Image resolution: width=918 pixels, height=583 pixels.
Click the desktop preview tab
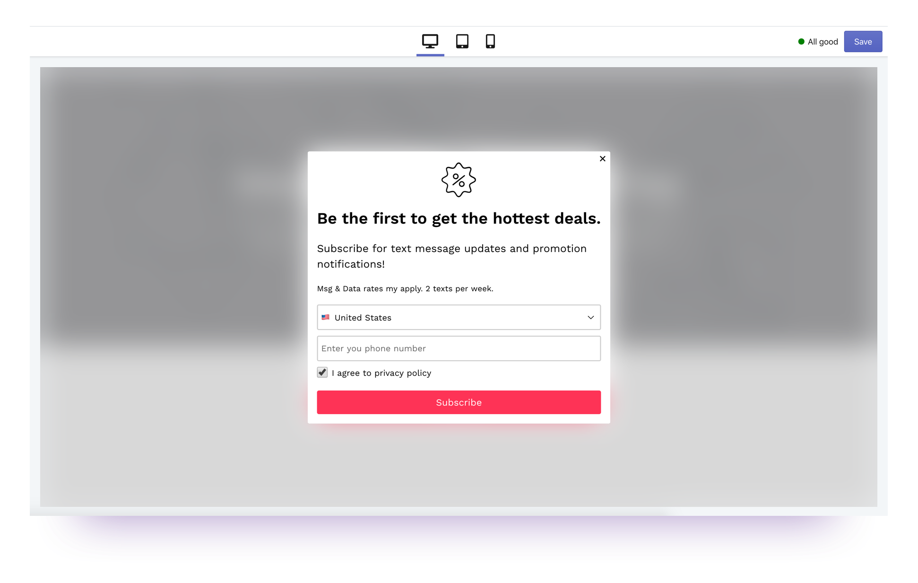point(430,42)
